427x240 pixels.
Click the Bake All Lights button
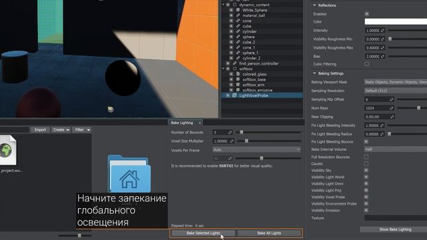[x=269, y=233]
